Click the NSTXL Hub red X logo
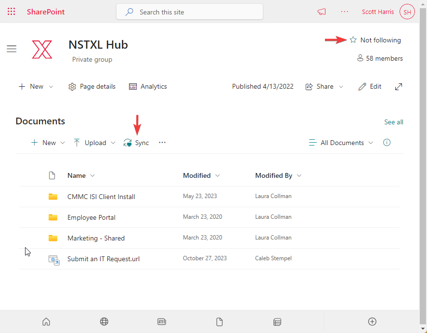 pyautogui.click(x=42, y=49)
